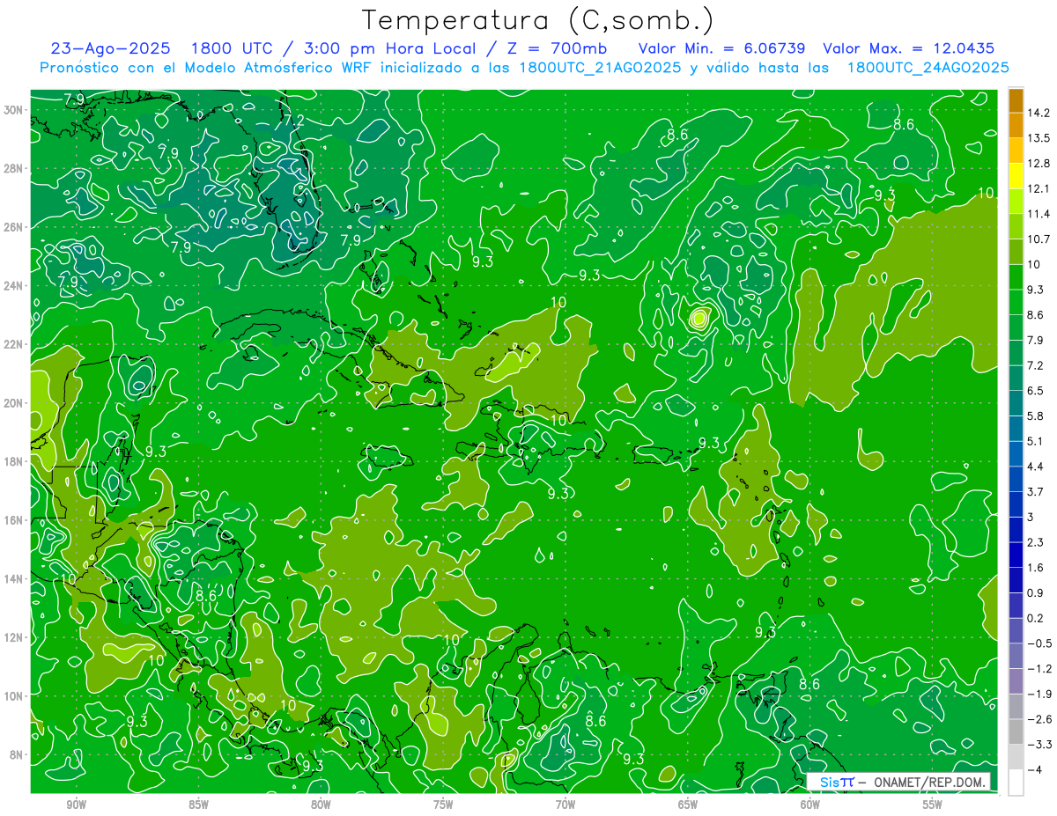Click the '85W' longitude axis label
1057x816 pixels.
pos(199,805)
